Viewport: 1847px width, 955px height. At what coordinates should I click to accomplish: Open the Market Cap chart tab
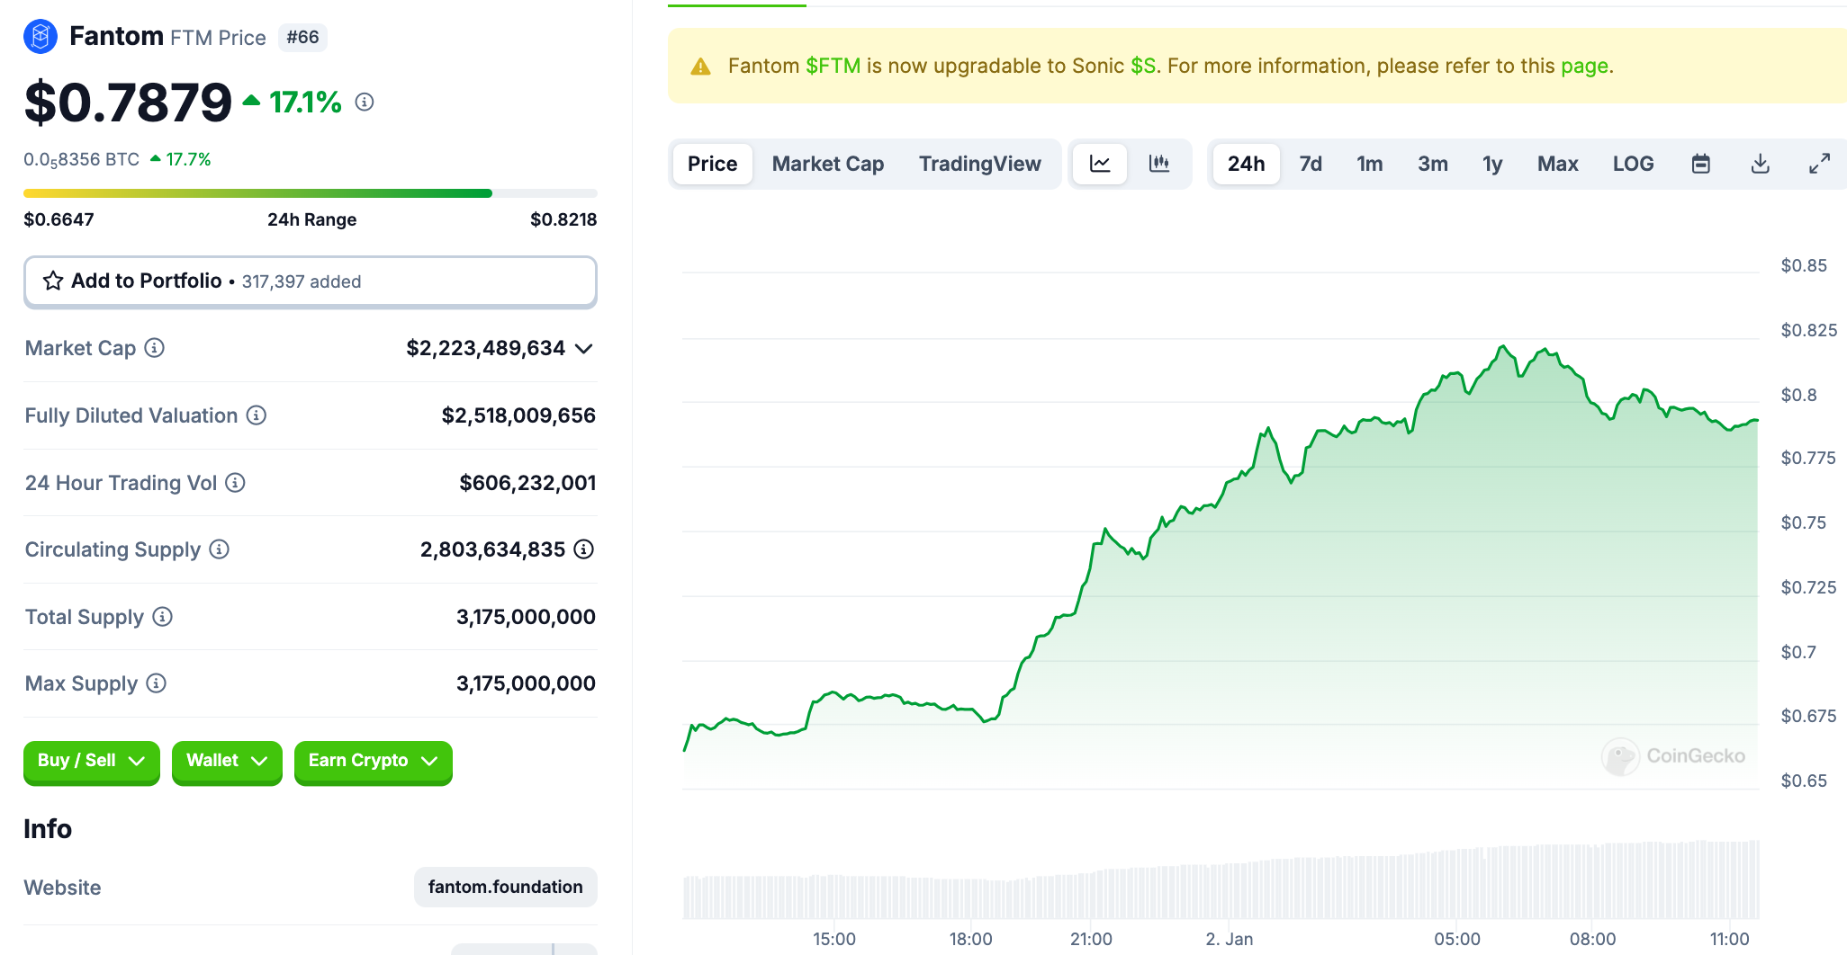[x=827, y=164]
